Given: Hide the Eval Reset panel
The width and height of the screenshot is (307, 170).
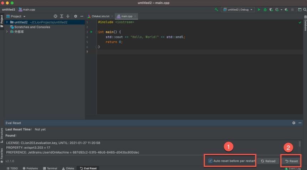Looking at the screenshot, I should [300, 123].
